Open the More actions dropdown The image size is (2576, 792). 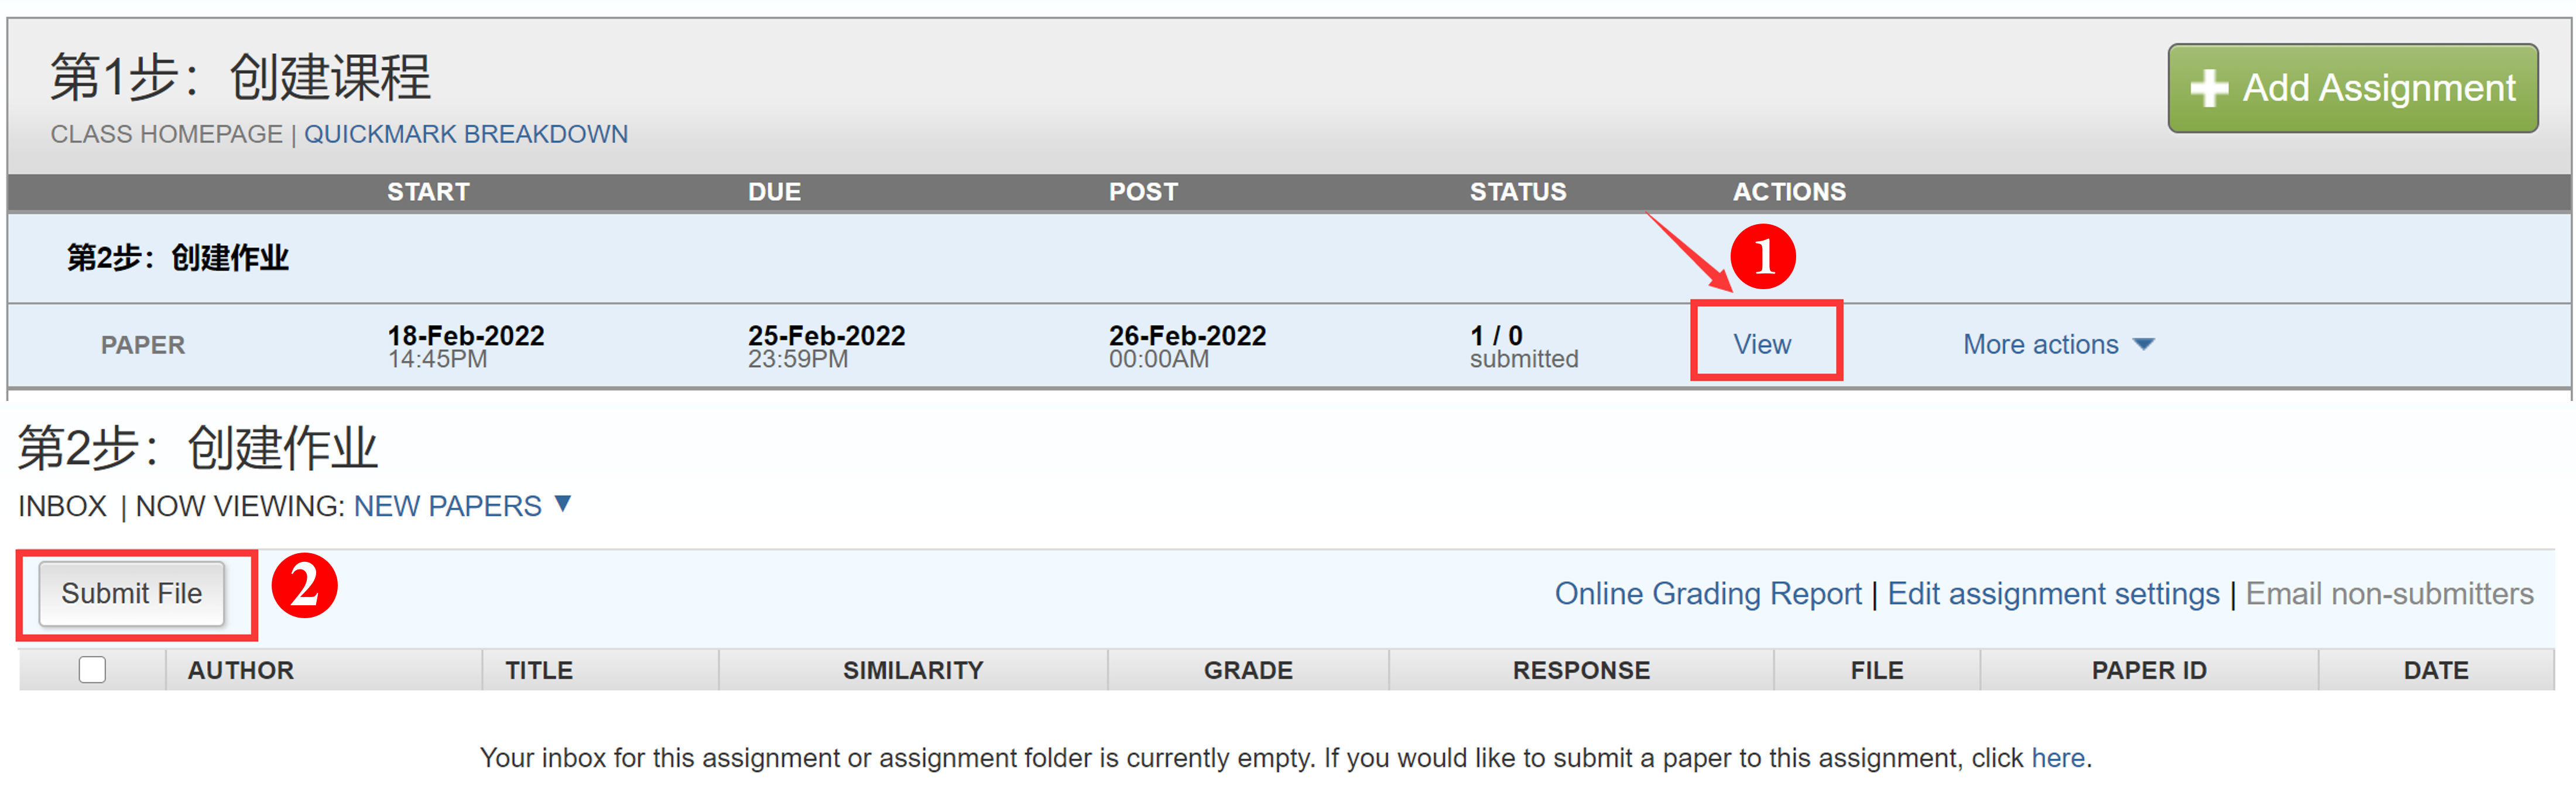click(2042, 344)
